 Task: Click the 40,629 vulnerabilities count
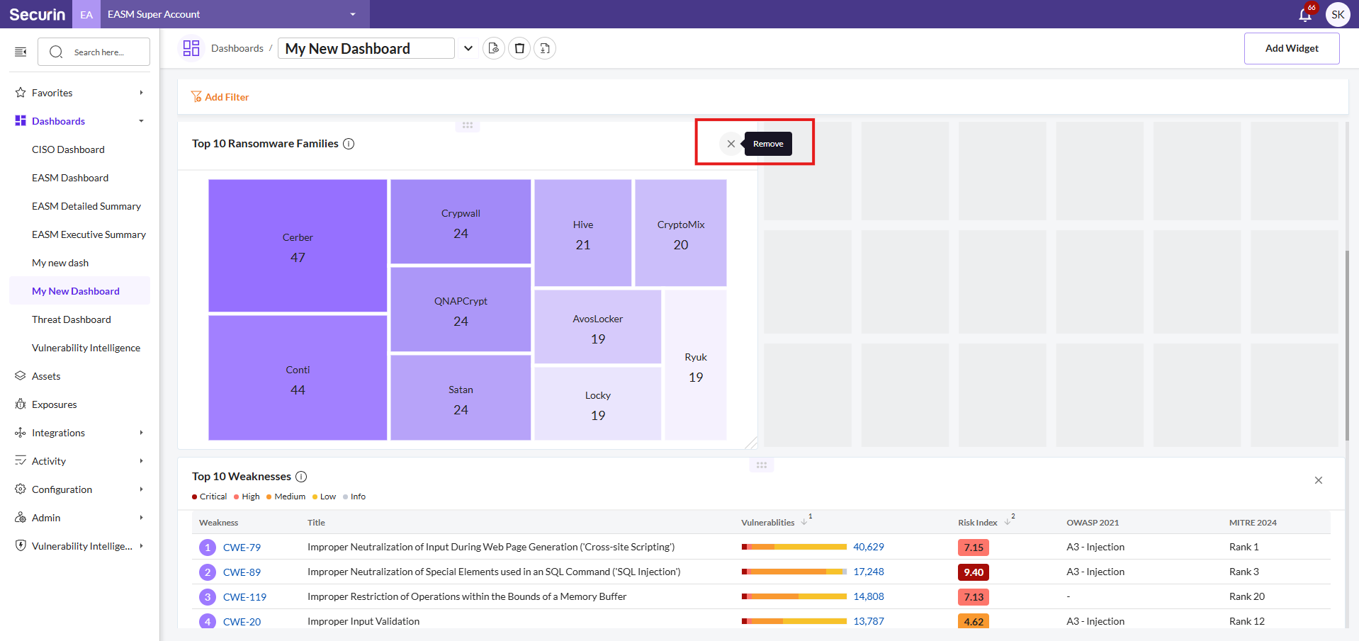pos(869,547)
